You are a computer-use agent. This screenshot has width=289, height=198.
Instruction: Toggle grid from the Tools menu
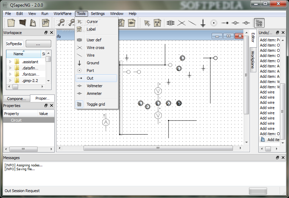tap(96, 104)
